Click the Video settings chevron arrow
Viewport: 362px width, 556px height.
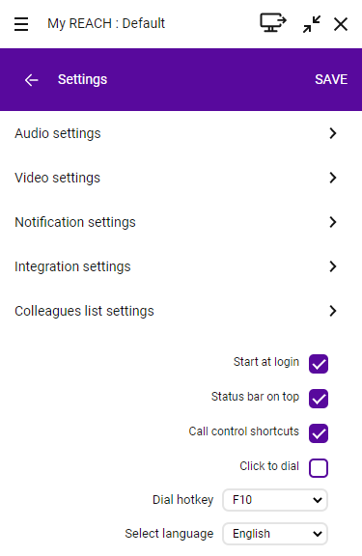333,178
